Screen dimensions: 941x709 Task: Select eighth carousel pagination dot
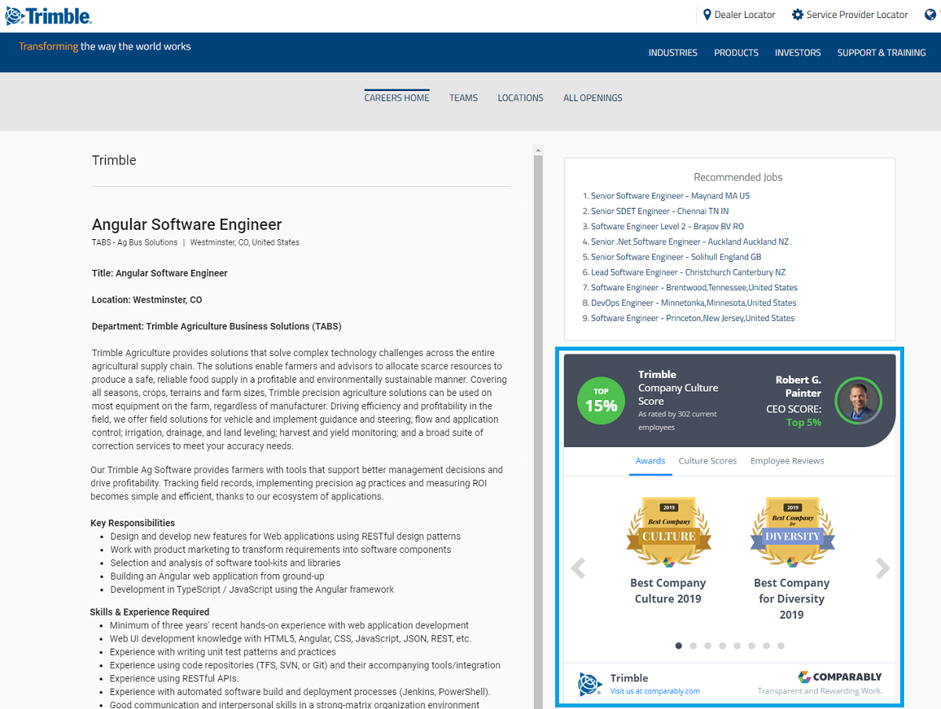coord(781,646)
